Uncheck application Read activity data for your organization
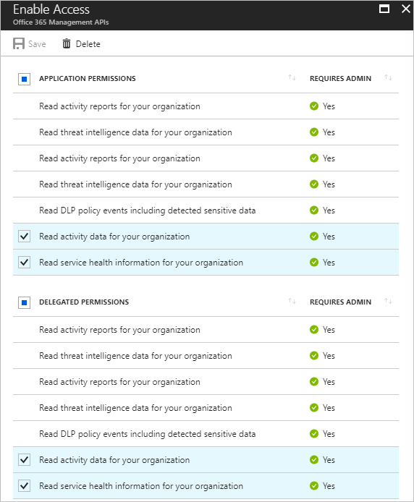 tap(25, 237)
